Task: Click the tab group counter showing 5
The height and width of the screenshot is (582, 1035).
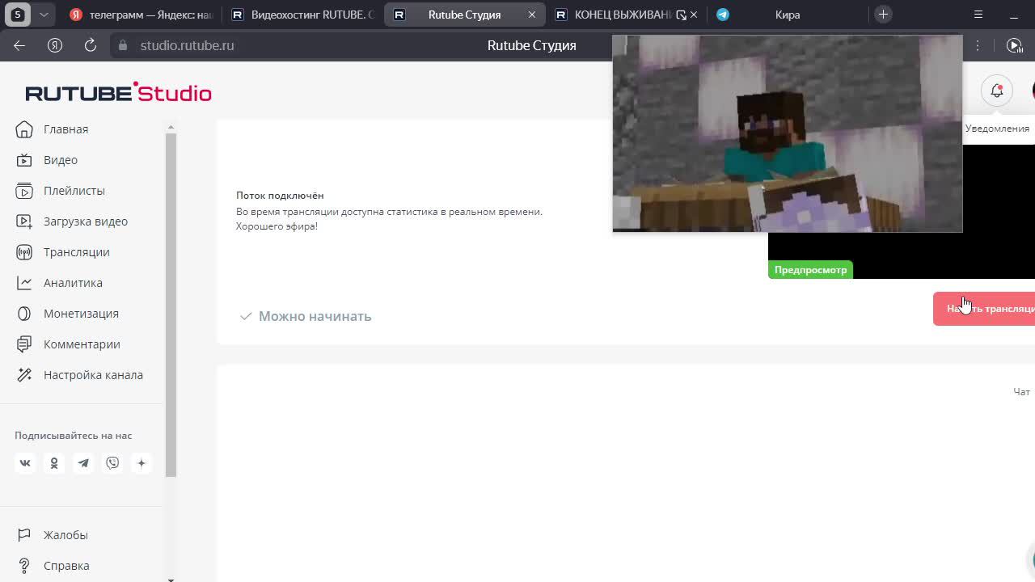Action: (18, 15)
